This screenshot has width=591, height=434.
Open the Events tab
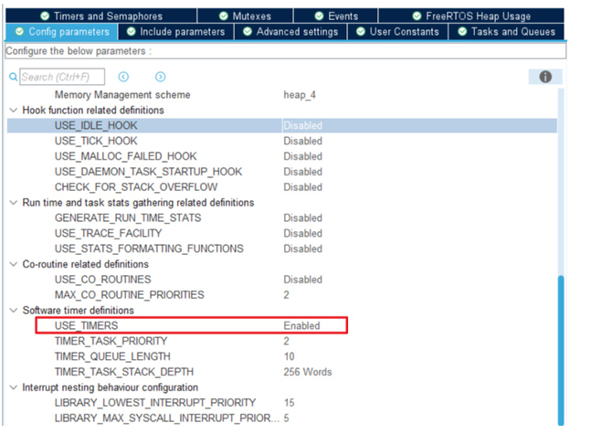pos(336,16)
